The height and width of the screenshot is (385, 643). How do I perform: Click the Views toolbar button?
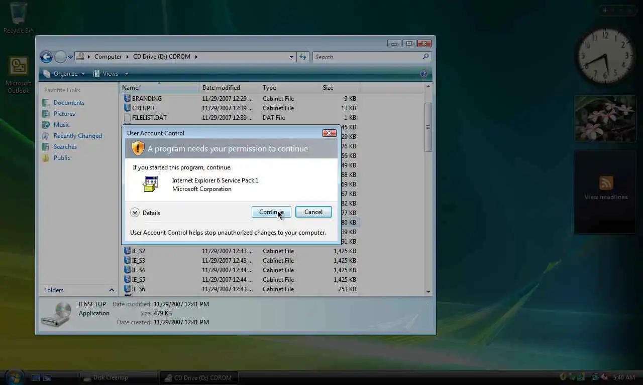click(106, 74)
